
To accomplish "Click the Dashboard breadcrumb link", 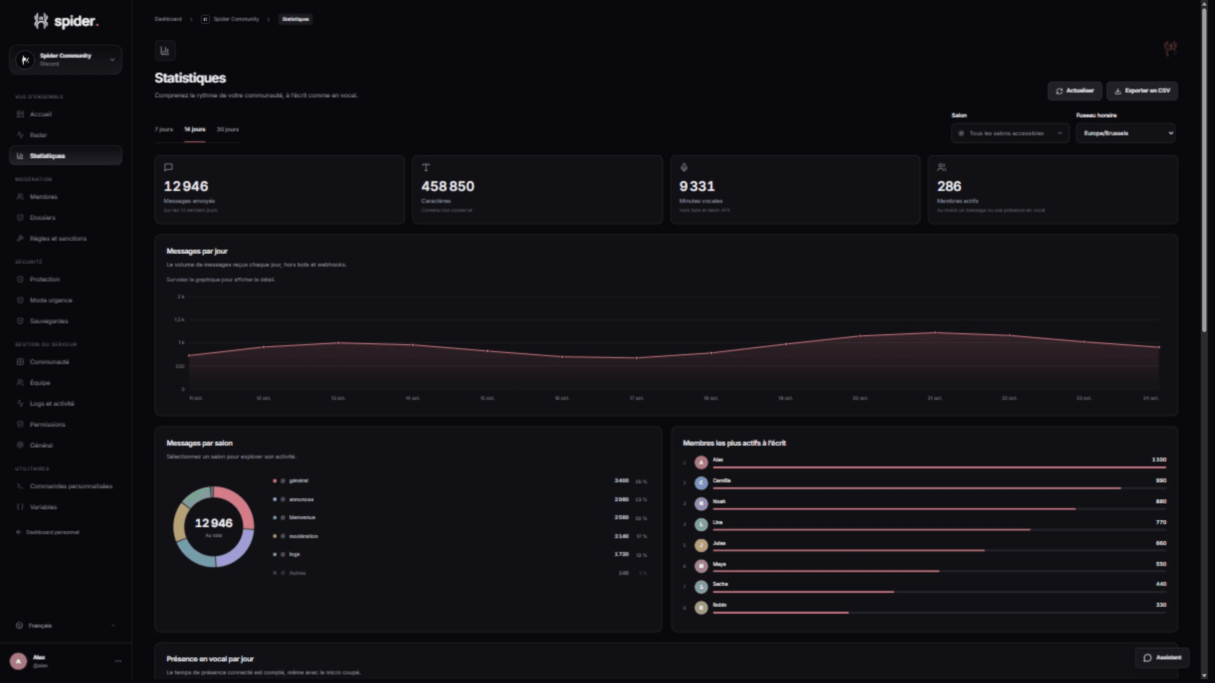I will [x=168, y=19].
